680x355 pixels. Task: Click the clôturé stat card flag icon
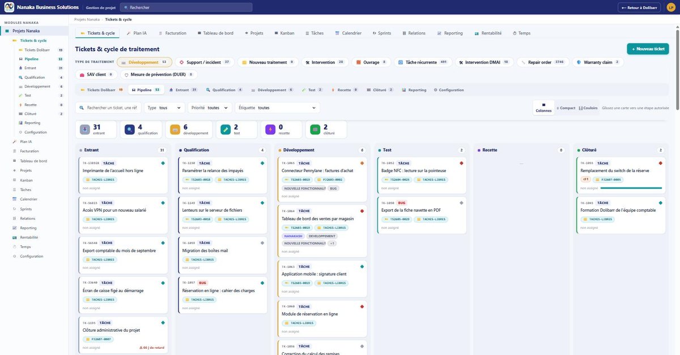tap(316, 130)
